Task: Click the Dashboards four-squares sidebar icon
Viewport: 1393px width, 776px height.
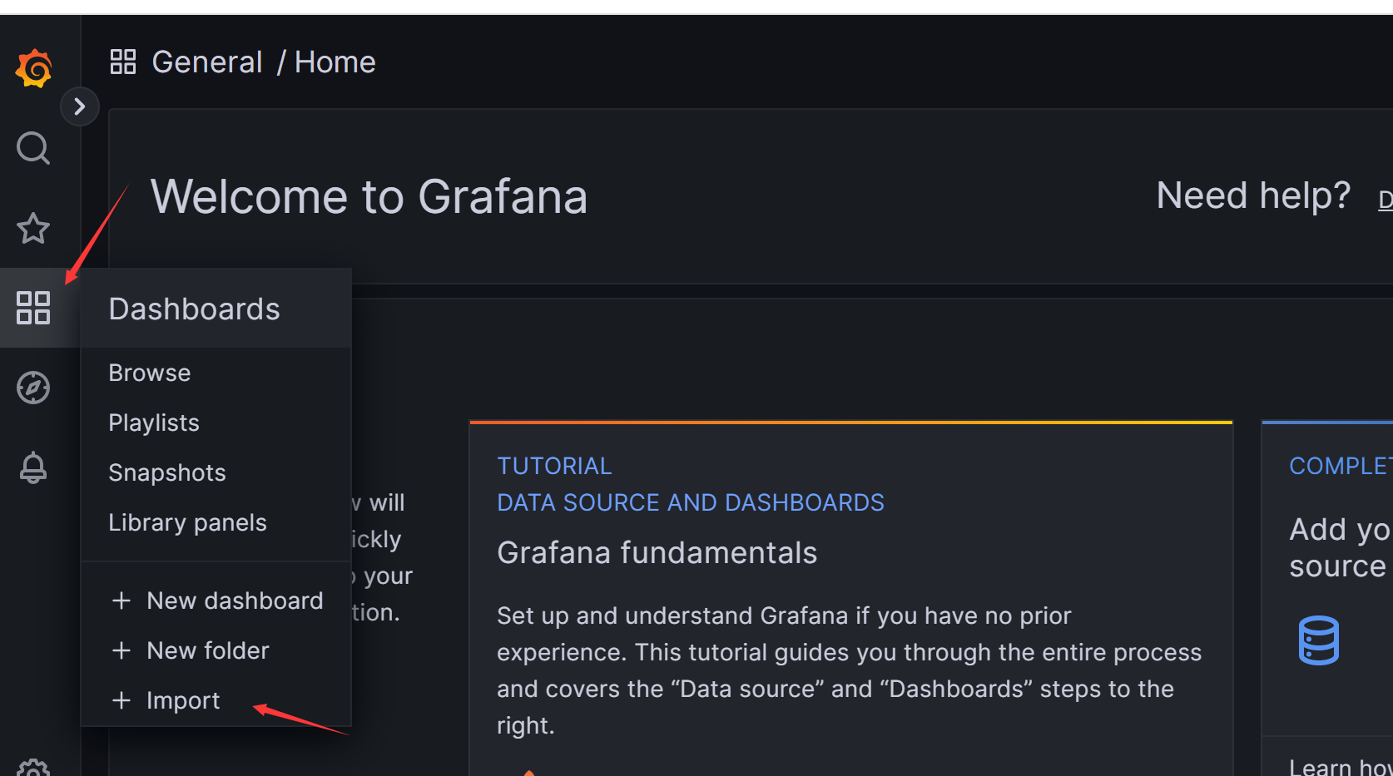Action: pyautogui.click(x=33, y=308)
